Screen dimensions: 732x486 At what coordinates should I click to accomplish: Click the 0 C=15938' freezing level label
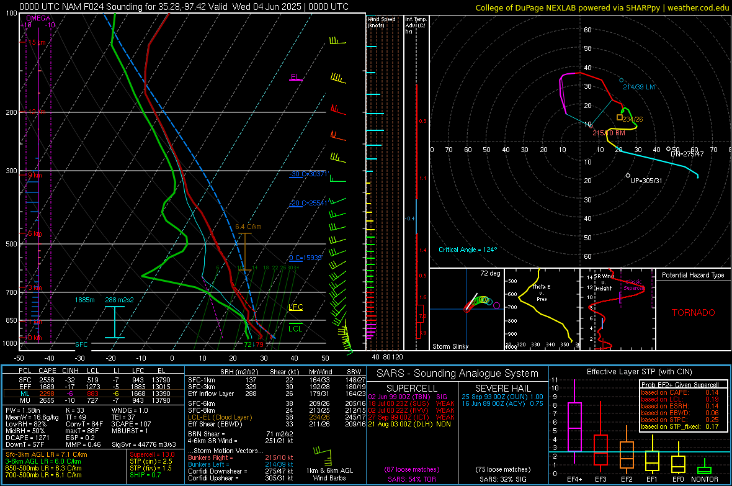[305, 258]
